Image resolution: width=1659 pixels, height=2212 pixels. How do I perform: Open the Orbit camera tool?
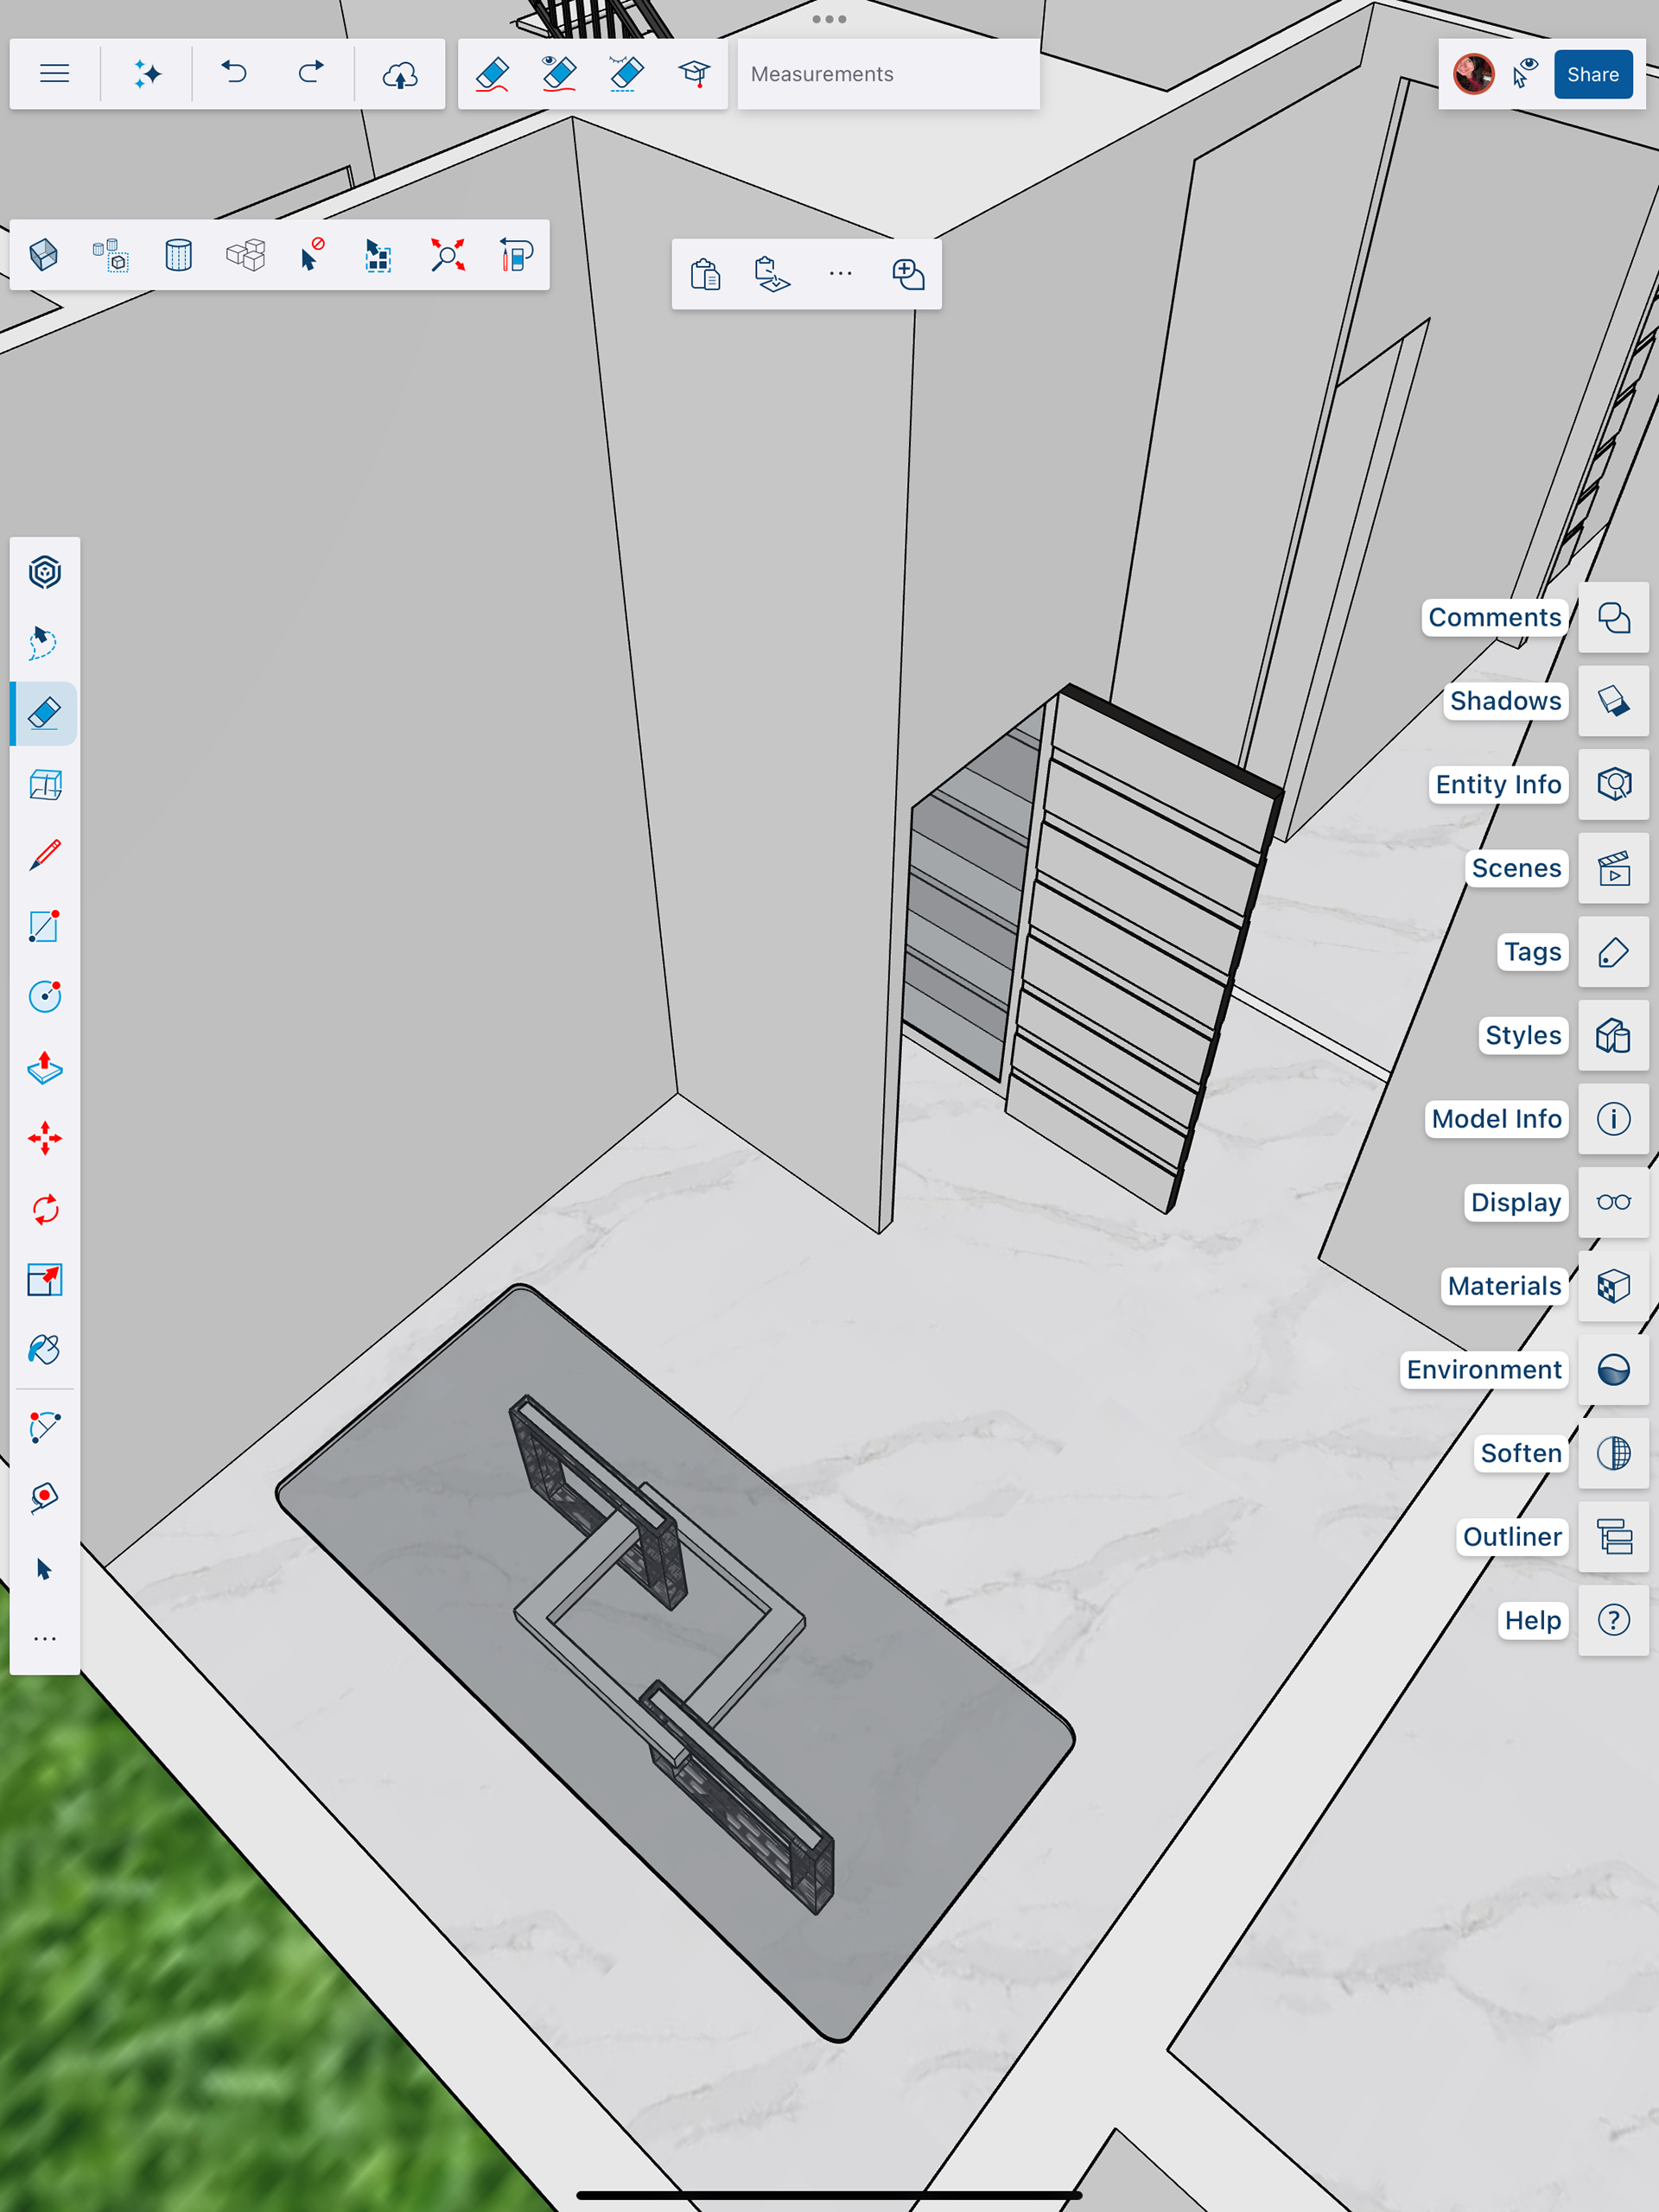[x=45, y=572]
